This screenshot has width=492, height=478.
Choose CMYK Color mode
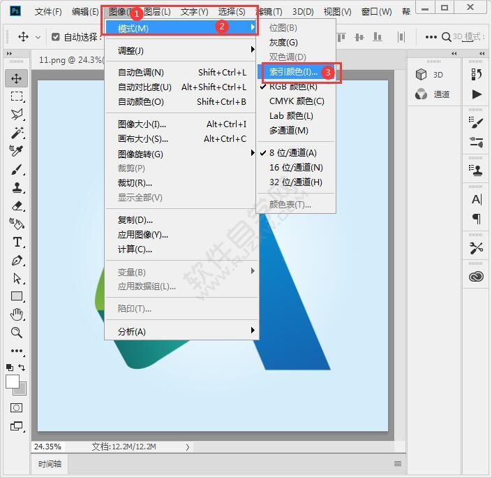(x=297, y=101)
